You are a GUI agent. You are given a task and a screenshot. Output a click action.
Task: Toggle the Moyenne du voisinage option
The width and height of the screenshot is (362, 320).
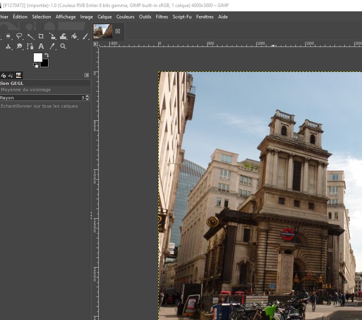coord(25,90)
